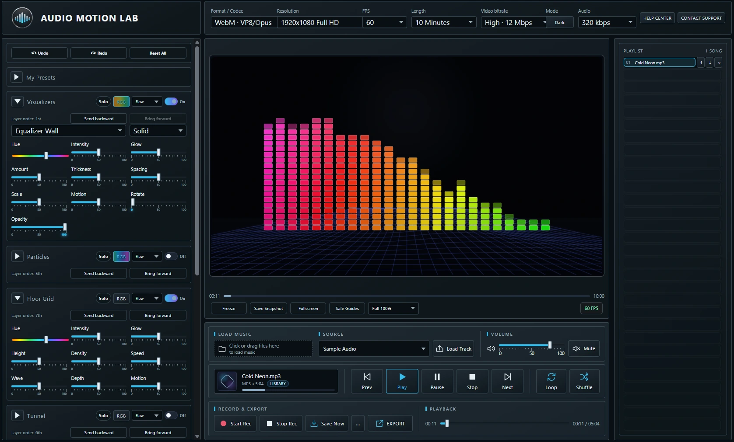Collapse the Floor Grid section
The image size is (734, 442).
pyautogui.click(x=17, y=298)
